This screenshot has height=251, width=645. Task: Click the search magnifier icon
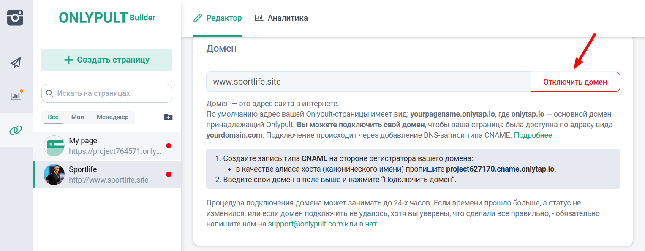[49, 93]
